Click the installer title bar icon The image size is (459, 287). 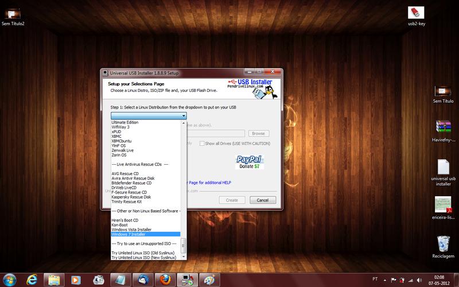pyautogui.click(x=105, y=73)
